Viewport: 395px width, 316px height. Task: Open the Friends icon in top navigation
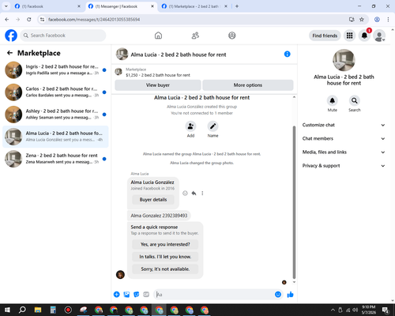click(x=195, y=36)
